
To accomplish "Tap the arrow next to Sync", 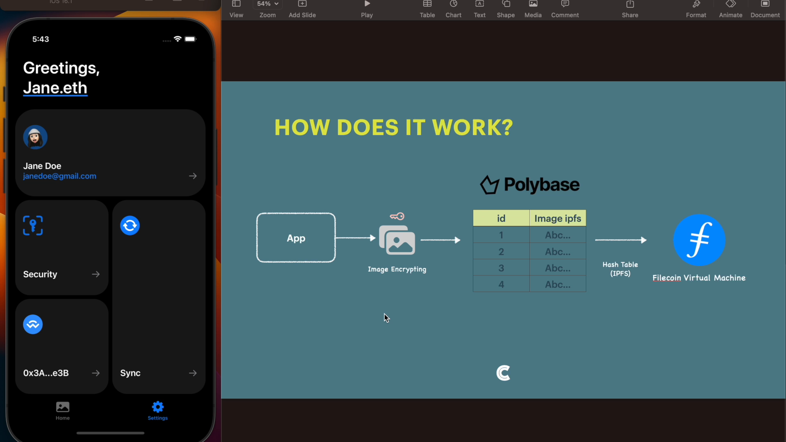I will [193, 373].
